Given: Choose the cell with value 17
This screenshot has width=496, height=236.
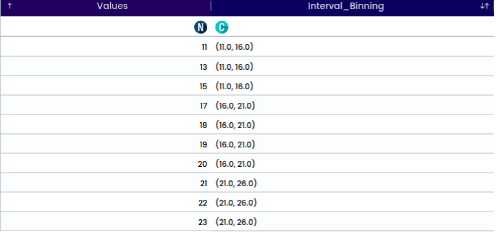Looking at the screenshot, I should [x=106, y=105].
